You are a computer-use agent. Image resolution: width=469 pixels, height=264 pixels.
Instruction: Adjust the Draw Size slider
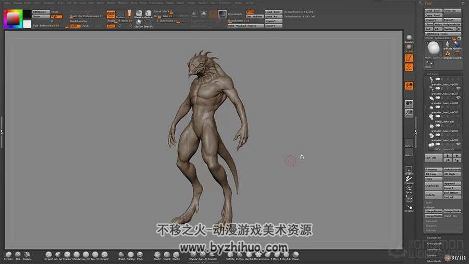pyautogui.click(x=171, y=16)
